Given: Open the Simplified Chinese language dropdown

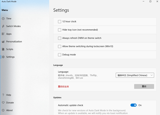Looking at the screenshot, I should pos(135,75).
